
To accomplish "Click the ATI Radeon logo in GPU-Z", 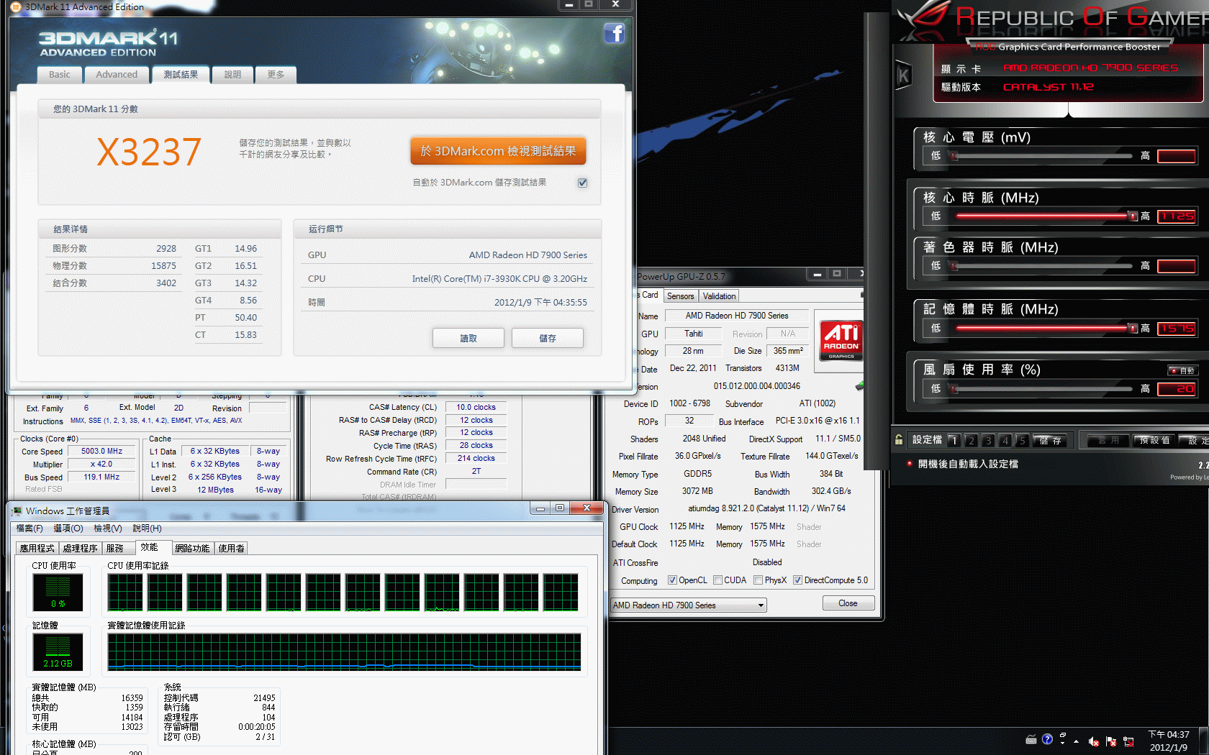I will (841, 341).
